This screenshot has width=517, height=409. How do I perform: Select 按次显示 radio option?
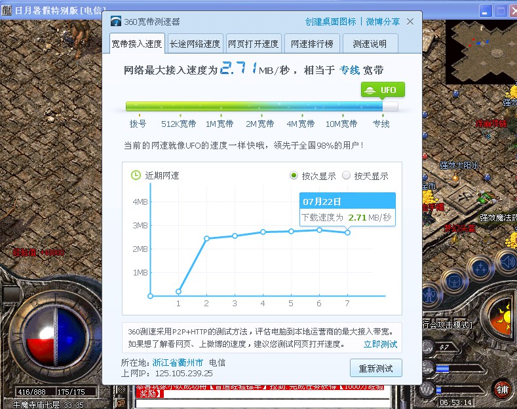(x=294, y=175)
